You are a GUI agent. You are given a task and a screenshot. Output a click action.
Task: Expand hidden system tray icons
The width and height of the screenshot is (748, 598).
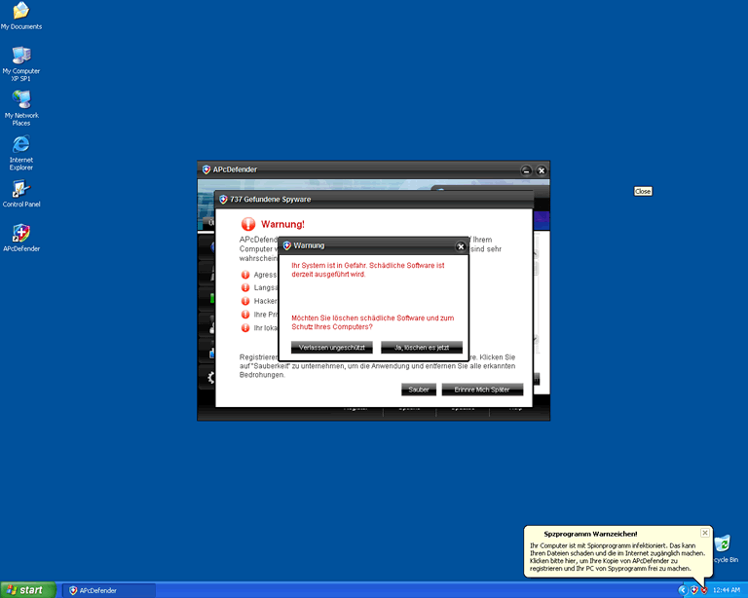[x=683, y=590]
